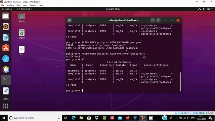
Task: Open the adam home folder on desktop
Action: [x=21, y=17]
